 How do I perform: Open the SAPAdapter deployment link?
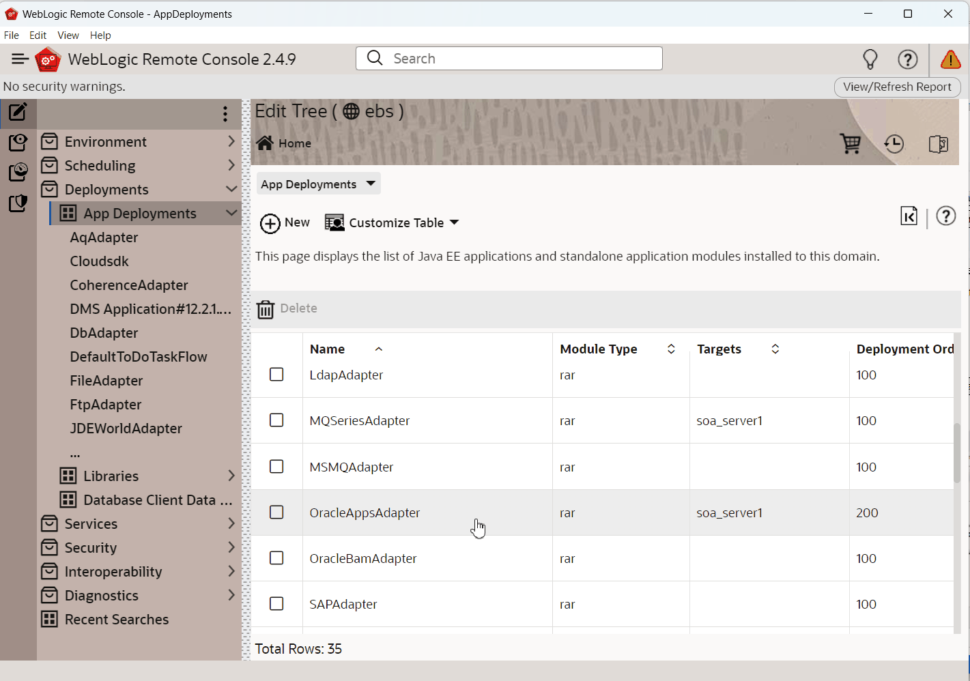pyautogui.click(x=343, y=605)
